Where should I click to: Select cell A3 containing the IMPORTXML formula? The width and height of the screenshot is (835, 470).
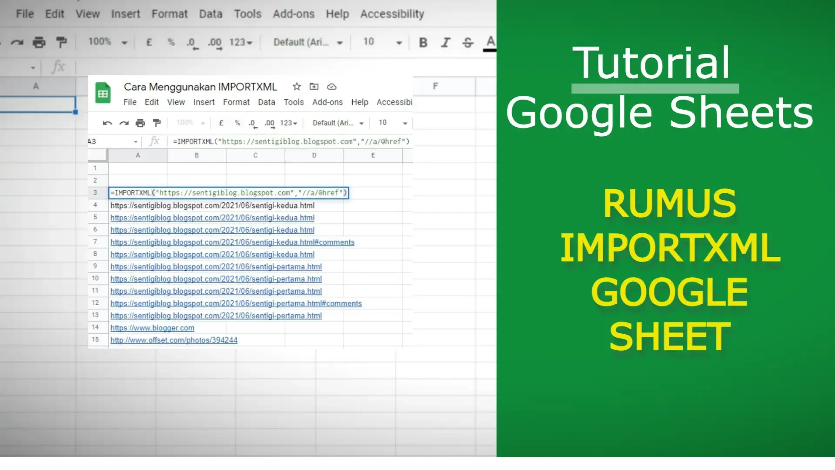(x=229, y=193)
